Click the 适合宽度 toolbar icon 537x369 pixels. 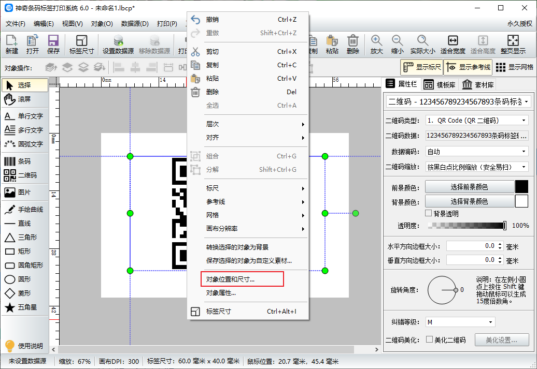[x=453, y=44]
